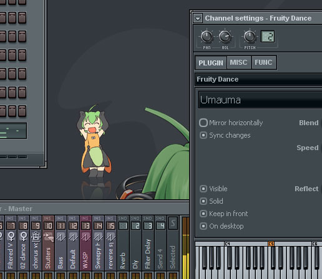The height and width of the screenshot is (279, 322).
Task: Select mixer insert number 9 display
Action: point(36,225)
